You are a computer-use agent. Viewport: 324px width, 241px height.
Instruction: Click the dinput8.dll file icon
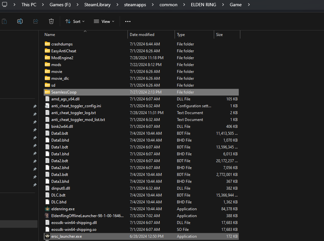click(x=47, y=188)
